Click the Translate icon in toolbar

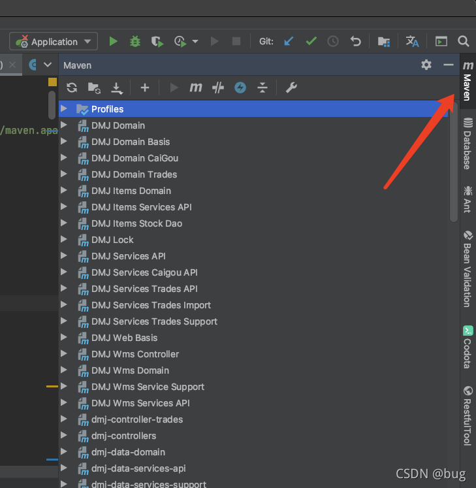click(x=412, y=41)
